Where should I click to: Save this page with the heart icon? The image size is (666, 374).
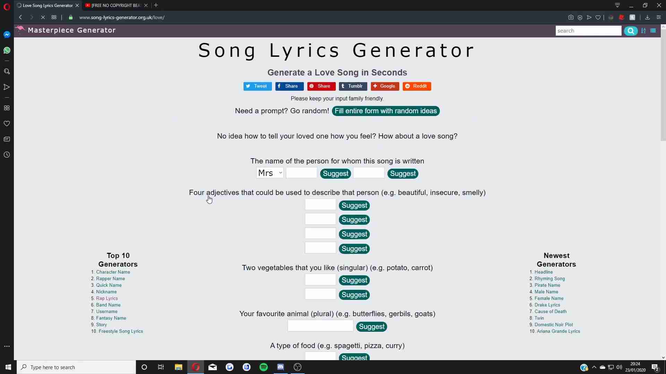pos(599,17)
